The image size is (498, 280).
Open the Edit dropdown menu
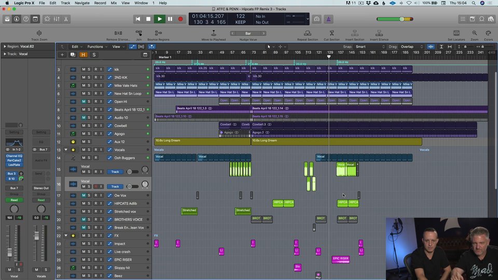tap(77, 47)
